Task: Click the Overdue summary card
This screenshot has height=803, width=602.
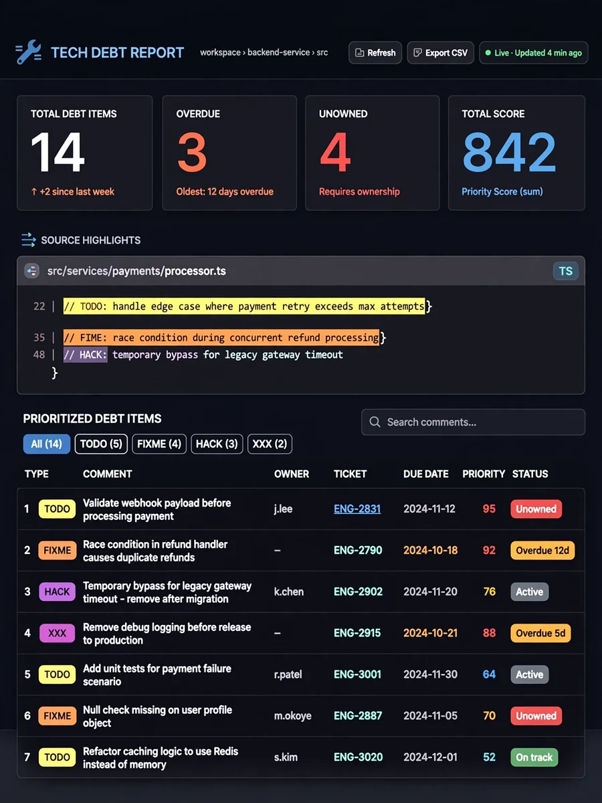Action: (229, 153)
